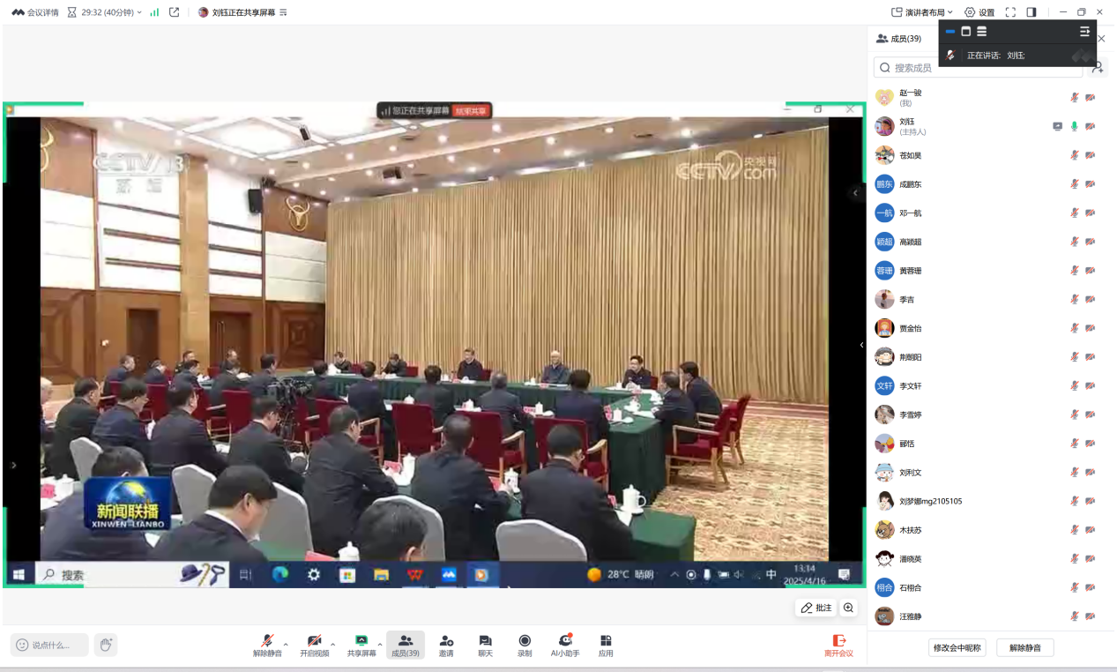Expand audio options arrow beside 解除静音
Image resolution: width=1117 pixels, height=672 pixels.
click(x=286, y=644)
